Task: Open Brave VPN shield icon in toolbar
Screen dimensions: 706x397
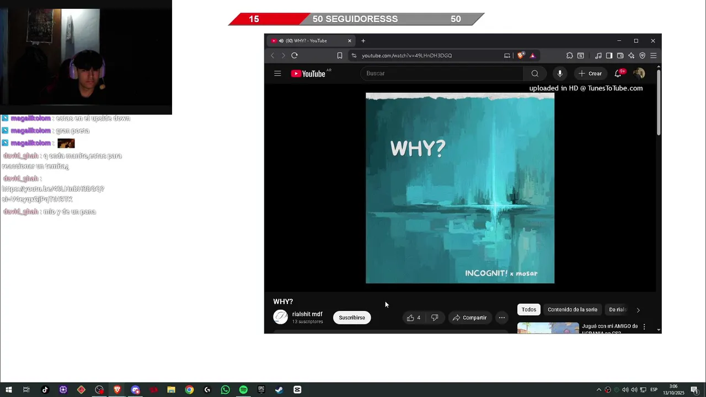Action: [x=642, y=55]
